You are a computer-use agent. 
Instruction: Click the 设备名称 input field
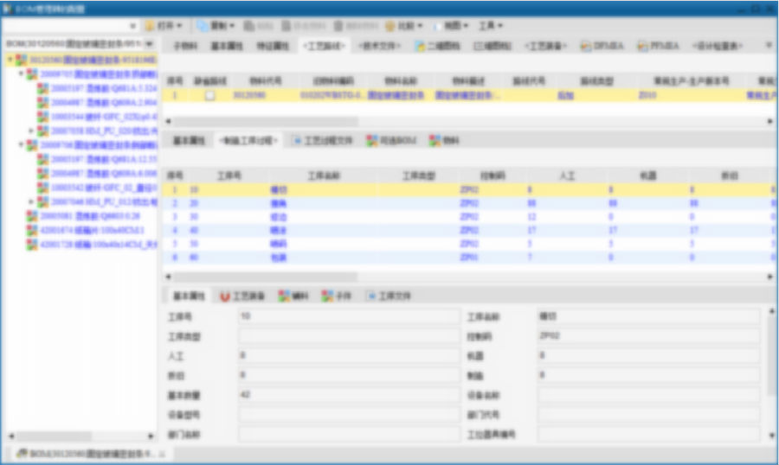coord(648,395)
